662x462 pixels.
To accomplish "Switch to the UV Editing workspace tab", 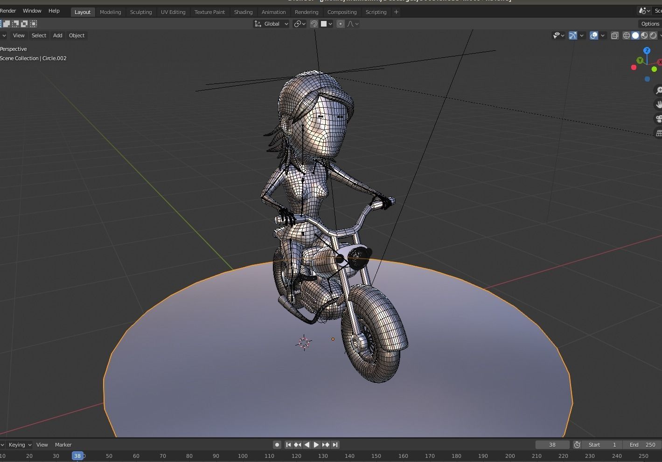I will (x=173, y=12).
